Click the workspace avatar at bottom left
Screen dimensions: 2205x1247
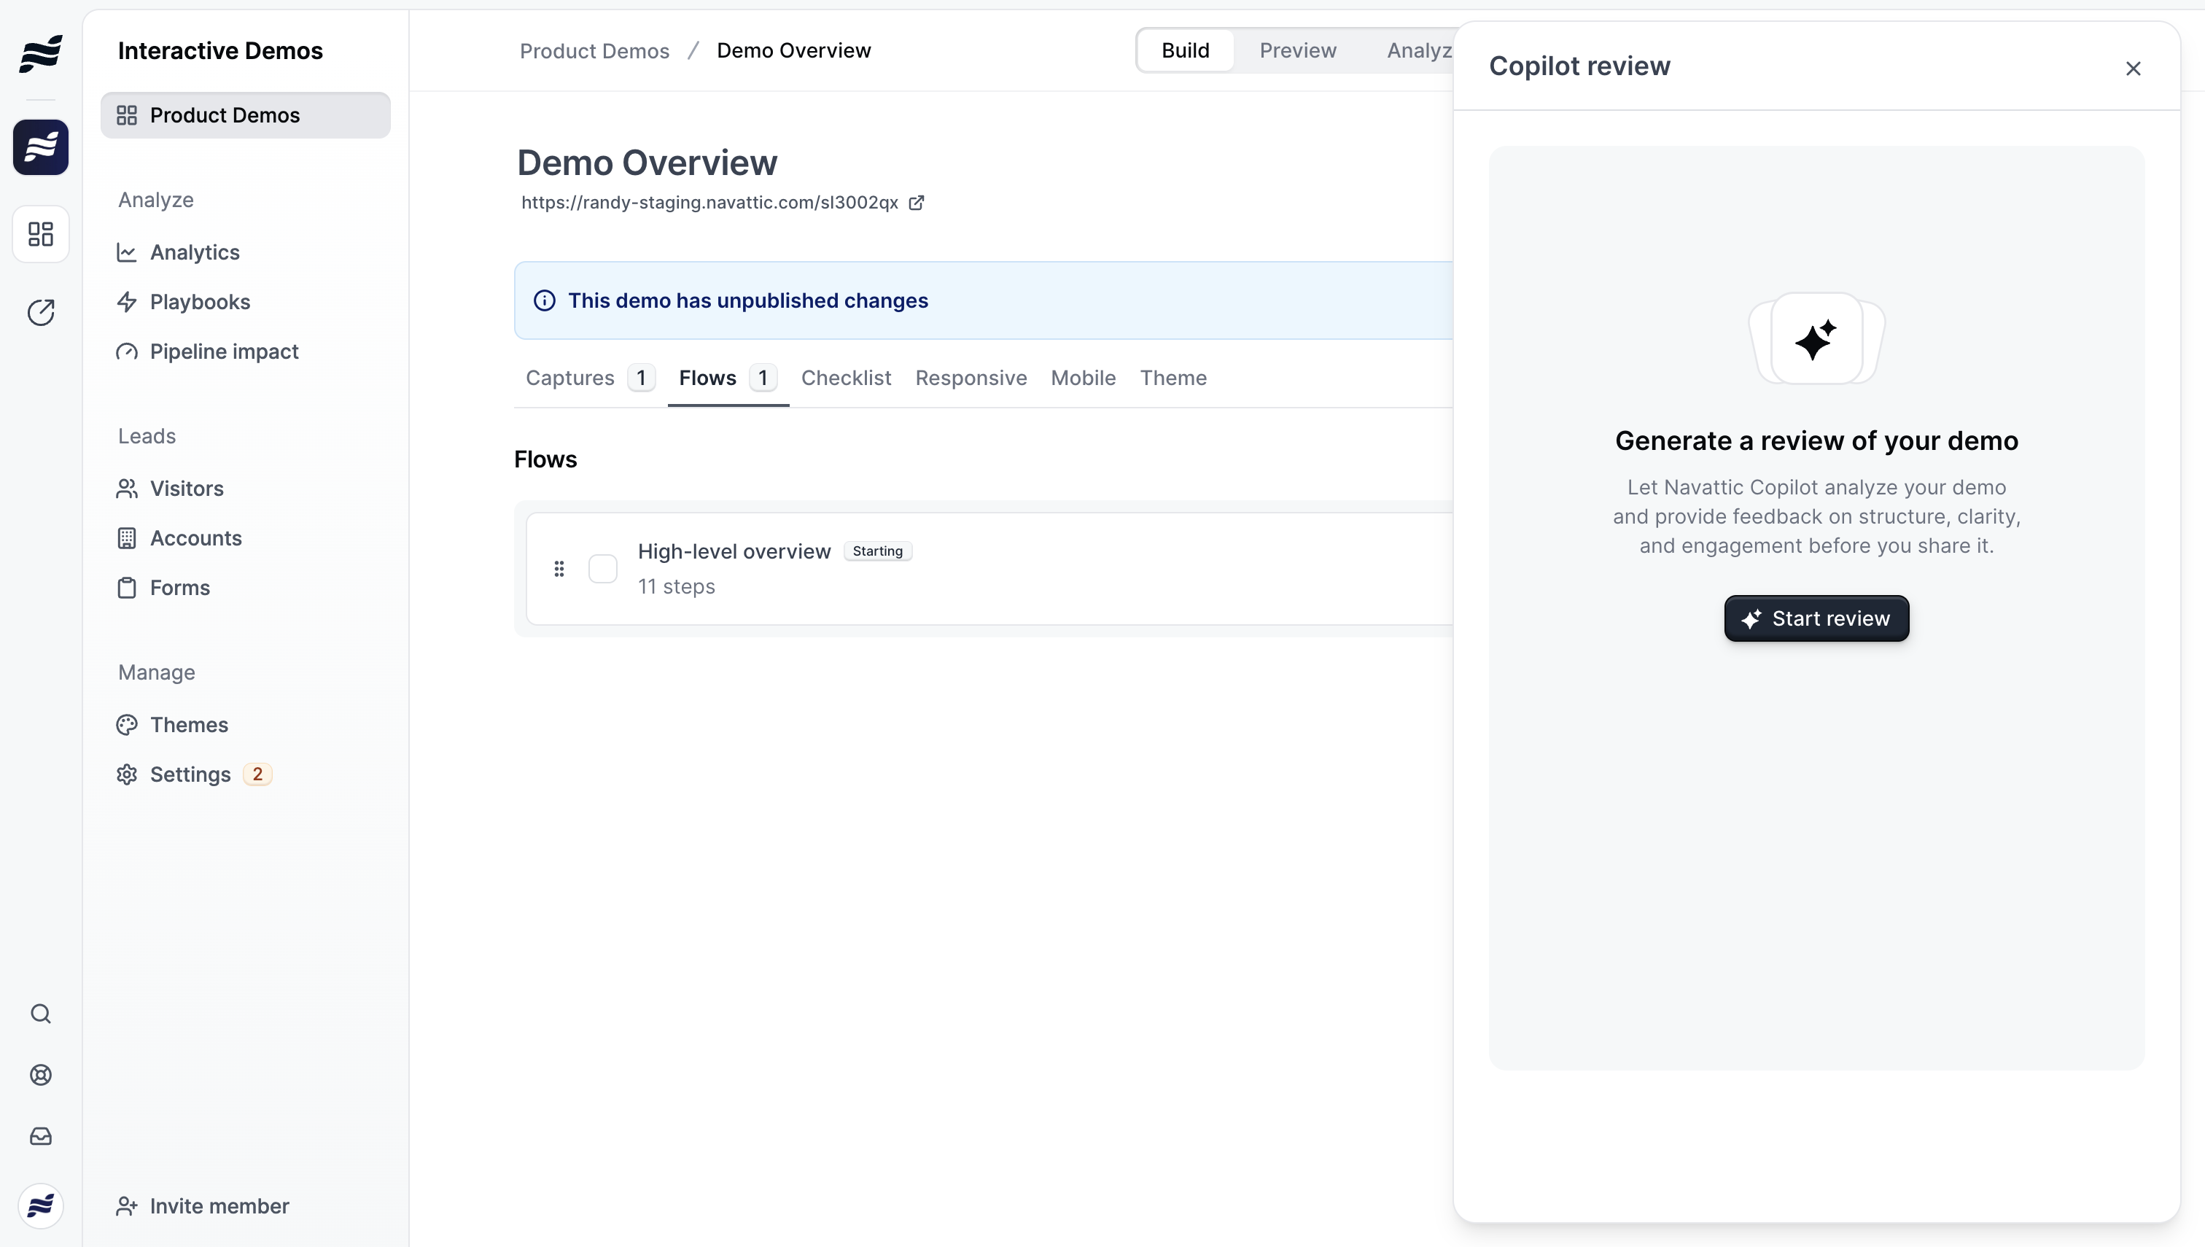40,1206
